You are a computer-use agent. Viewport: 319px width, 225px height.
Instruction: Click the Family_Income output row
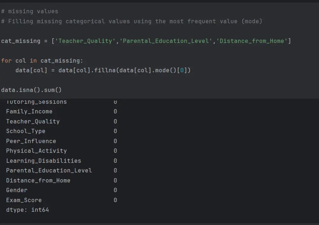click(29, 112)
